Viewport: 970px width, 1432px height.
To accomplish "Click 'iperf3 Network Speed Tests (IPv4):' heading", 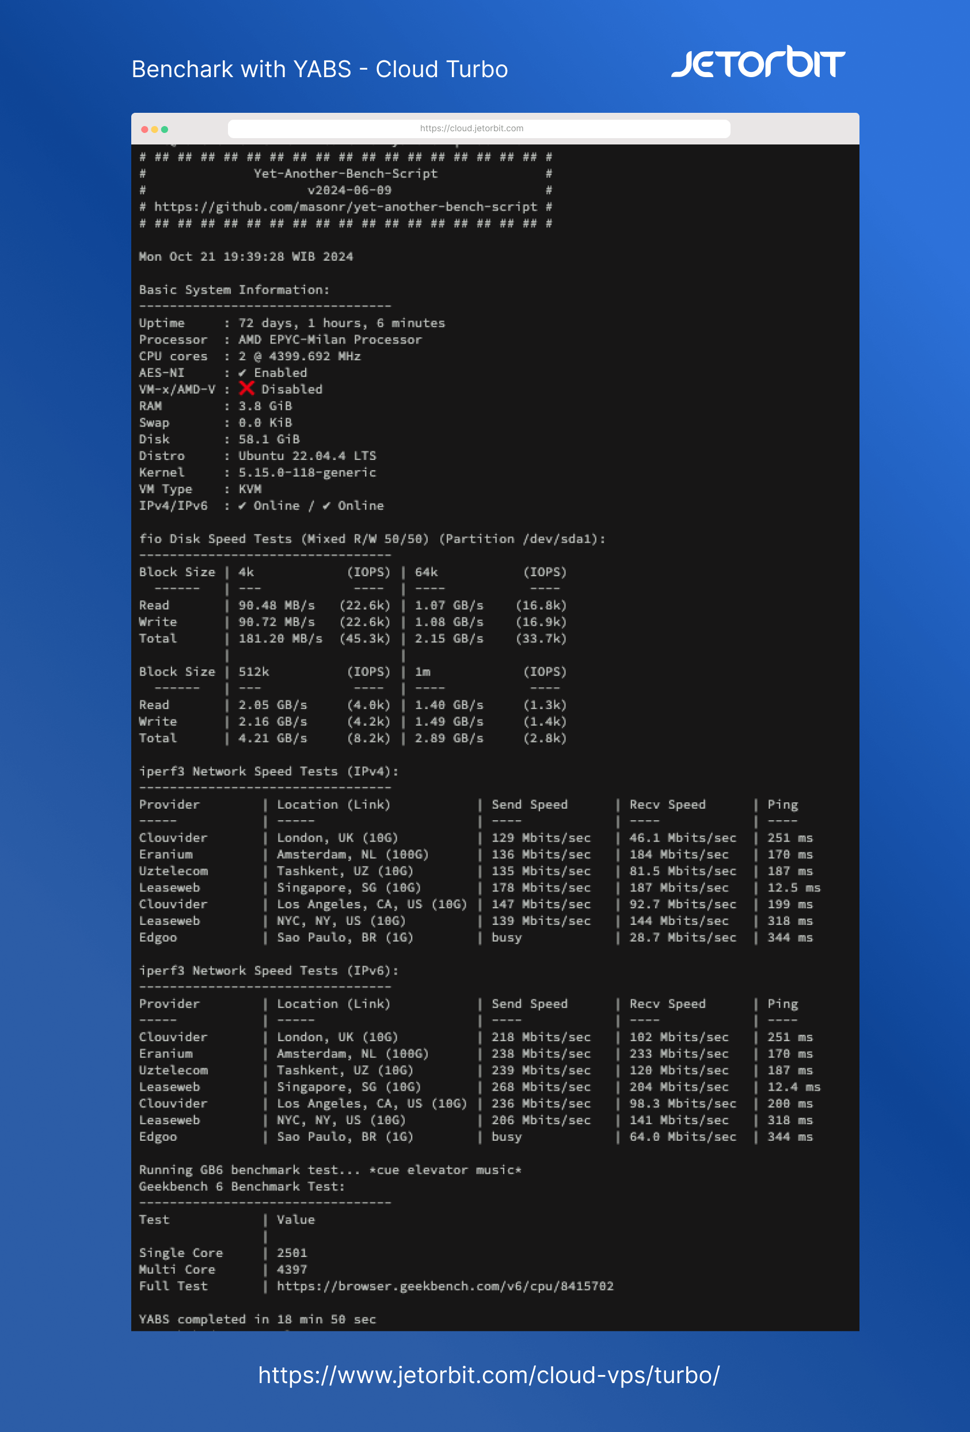I will [x=269, y=771].
